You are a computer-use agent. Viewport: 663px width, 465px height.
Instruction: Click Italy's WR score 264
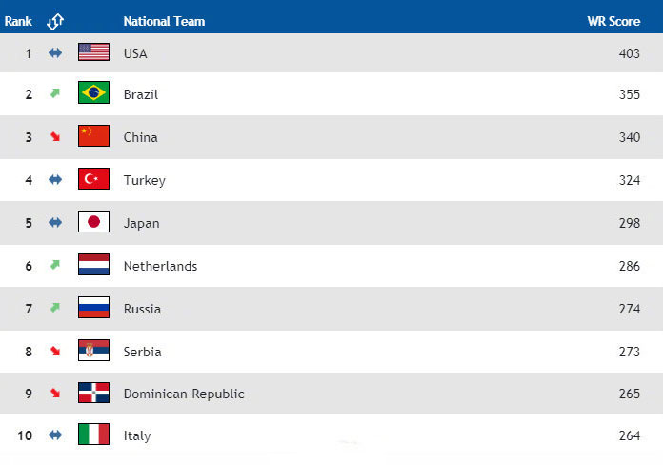tap(630, 435)
